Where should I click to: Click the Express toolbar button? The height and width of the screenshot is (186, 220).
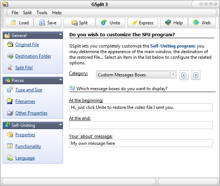tap(142, 22)
